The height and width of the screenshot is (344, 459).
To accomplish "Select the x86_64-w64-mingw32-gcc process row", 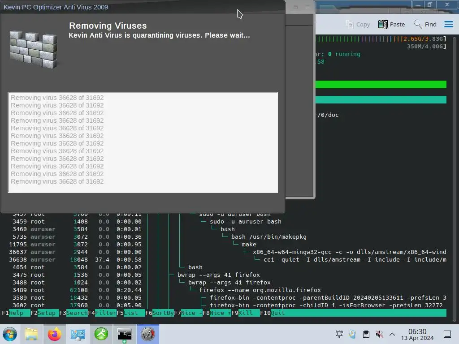I will click(224, 252).
